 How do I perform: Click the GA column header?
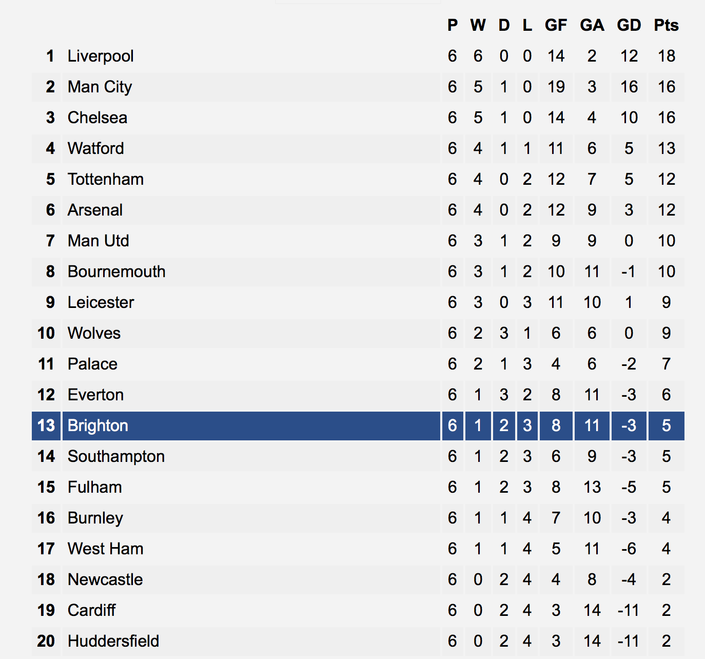[x=592, y=25]
